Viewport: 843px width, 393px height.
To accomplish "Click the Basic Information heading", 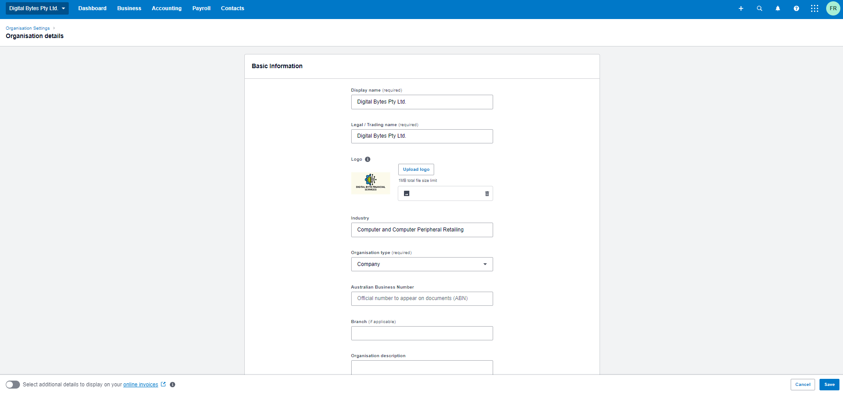I will 277,66.
